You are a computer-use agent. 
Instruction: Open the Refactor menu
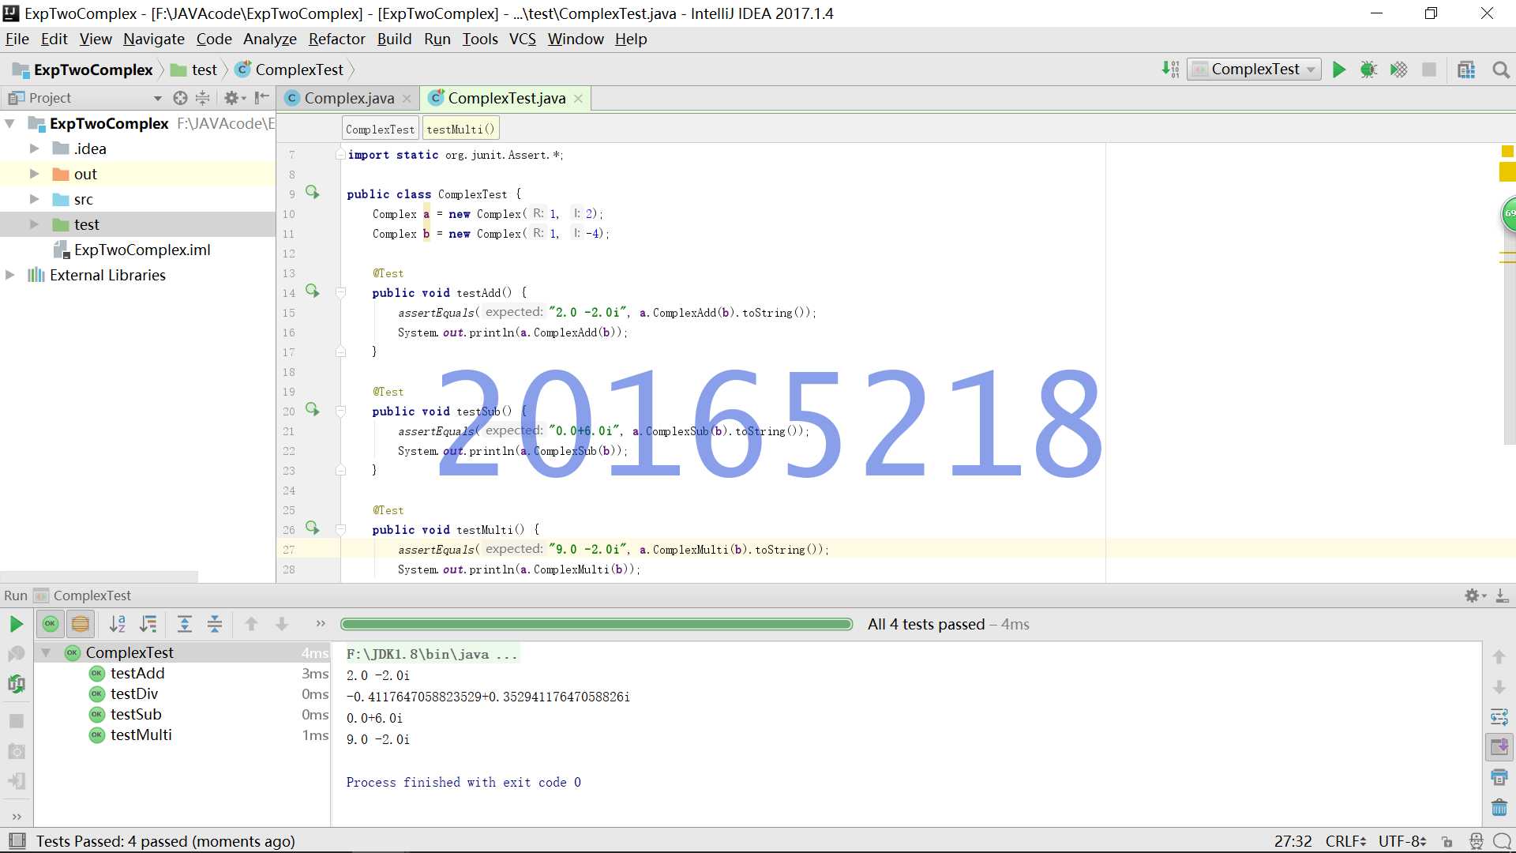pyautogui.click(x=336, y=39)
